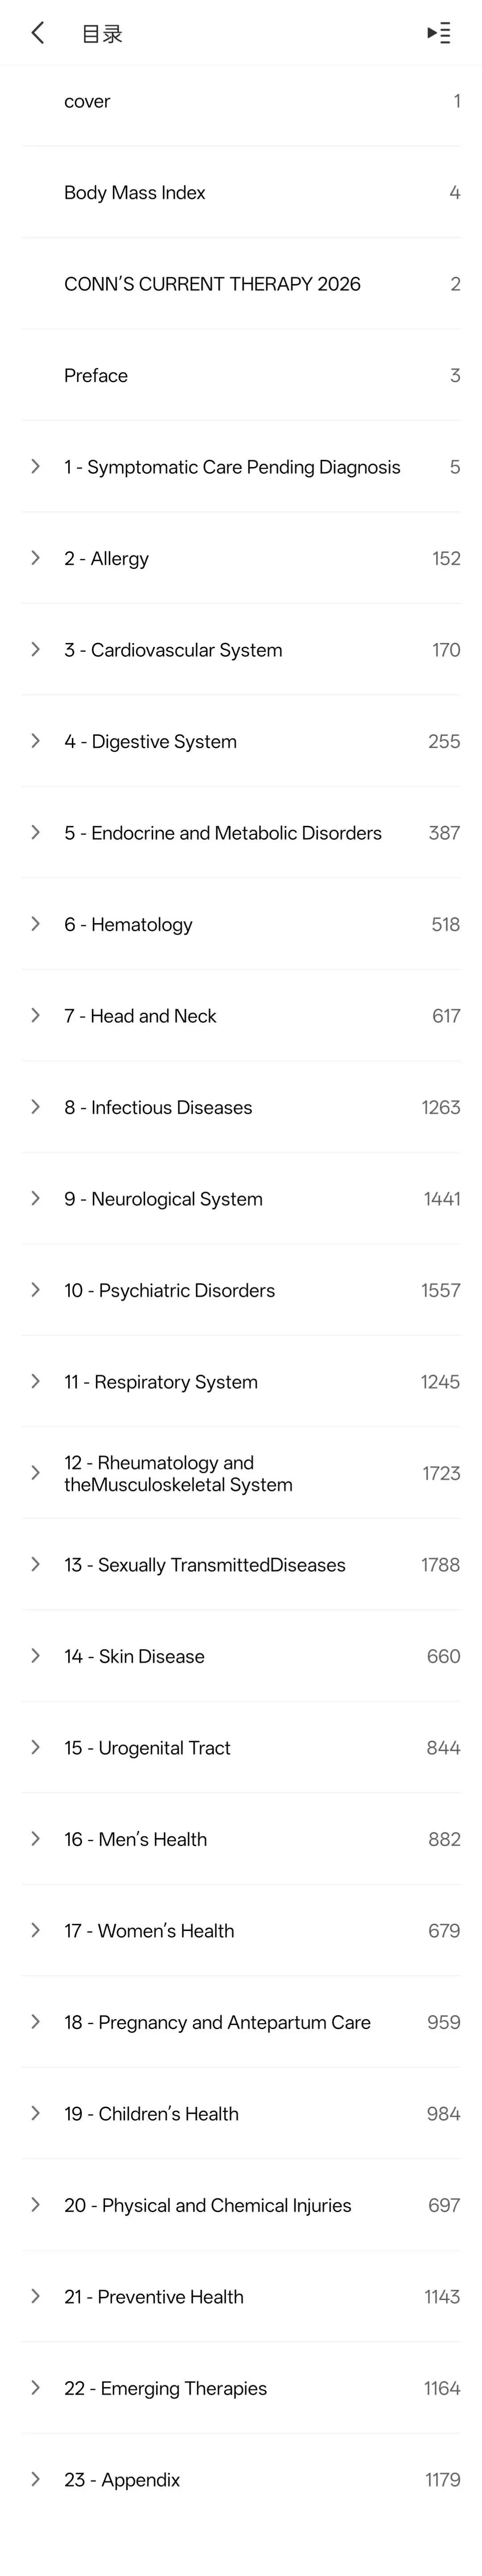Jump to 4 - Digestive System

click(241, 741)
